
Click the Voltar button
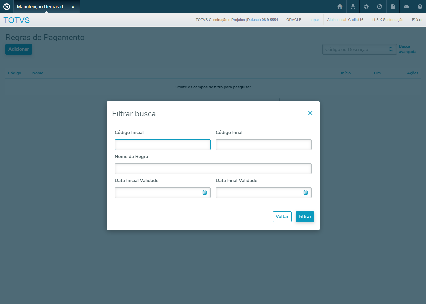[282, 217]
